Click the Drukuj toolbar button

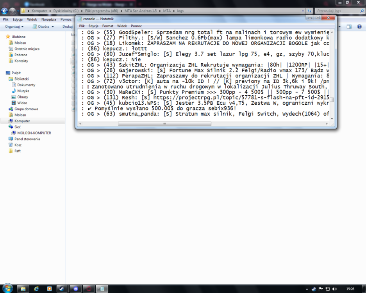coord(68,27)
